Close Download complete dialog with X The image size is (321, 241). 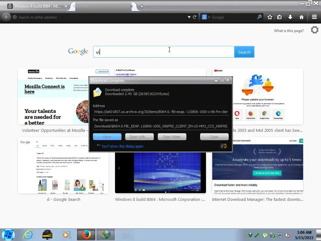point(228,80)
